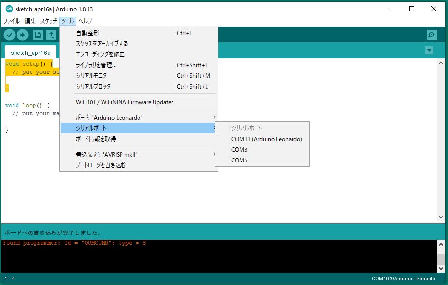The width and height of the screenshot is (448, 285).
Task: Click the New sketch document icon
Action: pos(38,35)
